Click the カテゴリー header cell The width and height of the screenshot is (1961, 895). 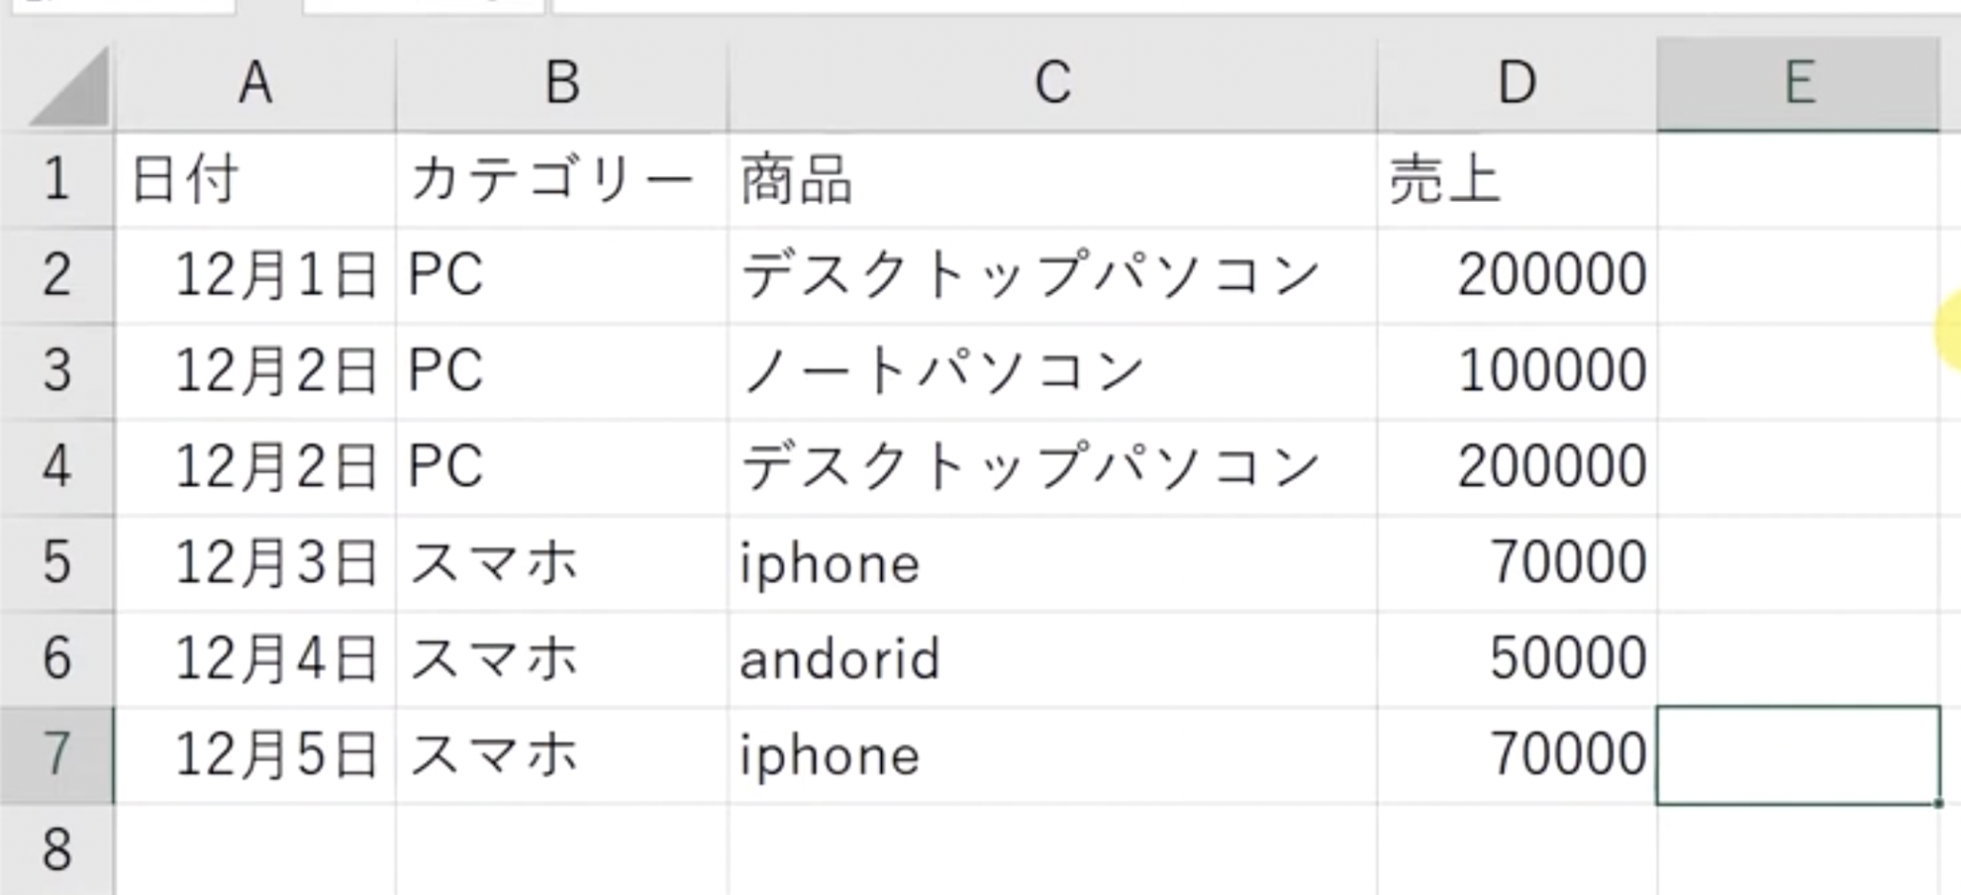coord(562,180)
